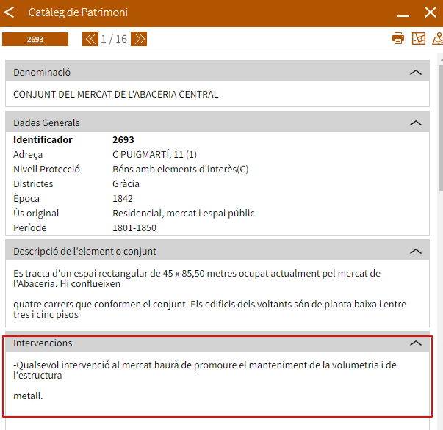Click the Catàleg de Patrimoni title
This screenshot has width=443, height=430.
[x=79, y=12]
